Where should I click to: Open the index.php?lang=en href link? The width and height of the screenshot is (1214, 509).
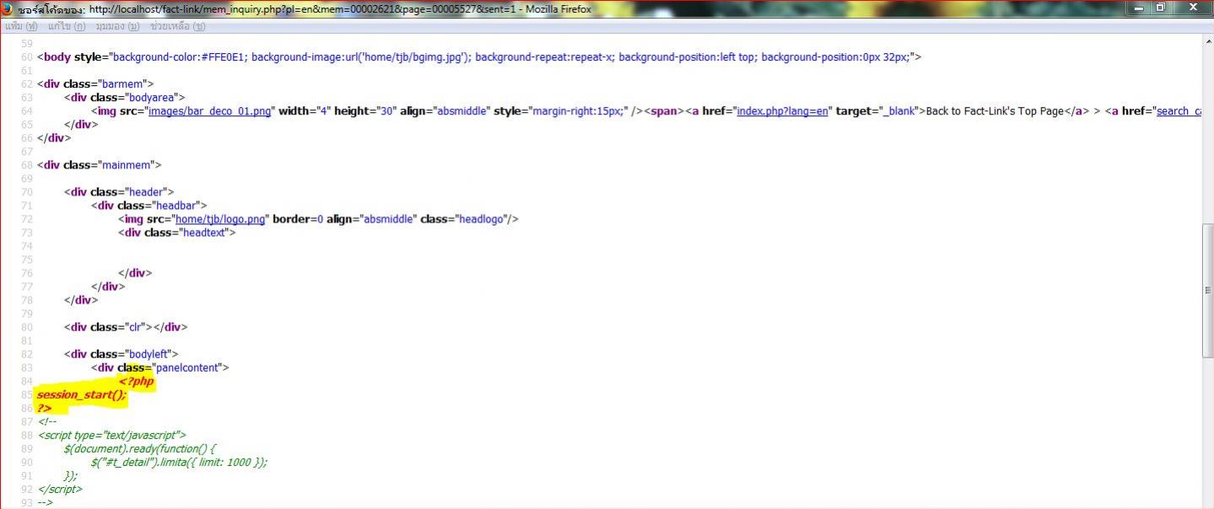point(782,111)
